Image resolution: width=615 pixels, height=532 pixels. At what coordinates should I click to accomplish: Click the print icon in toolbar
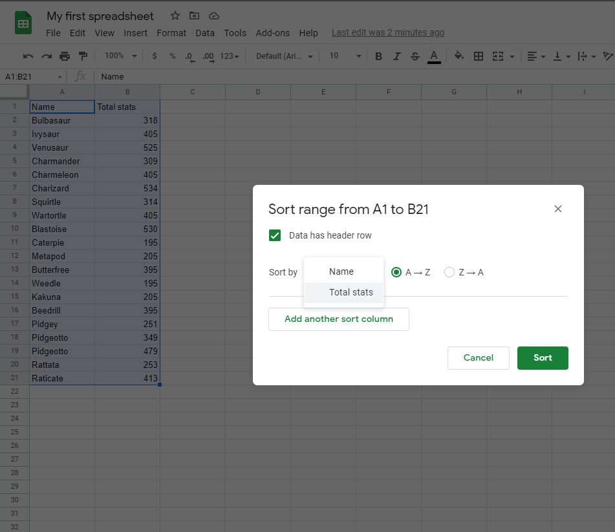65,56
